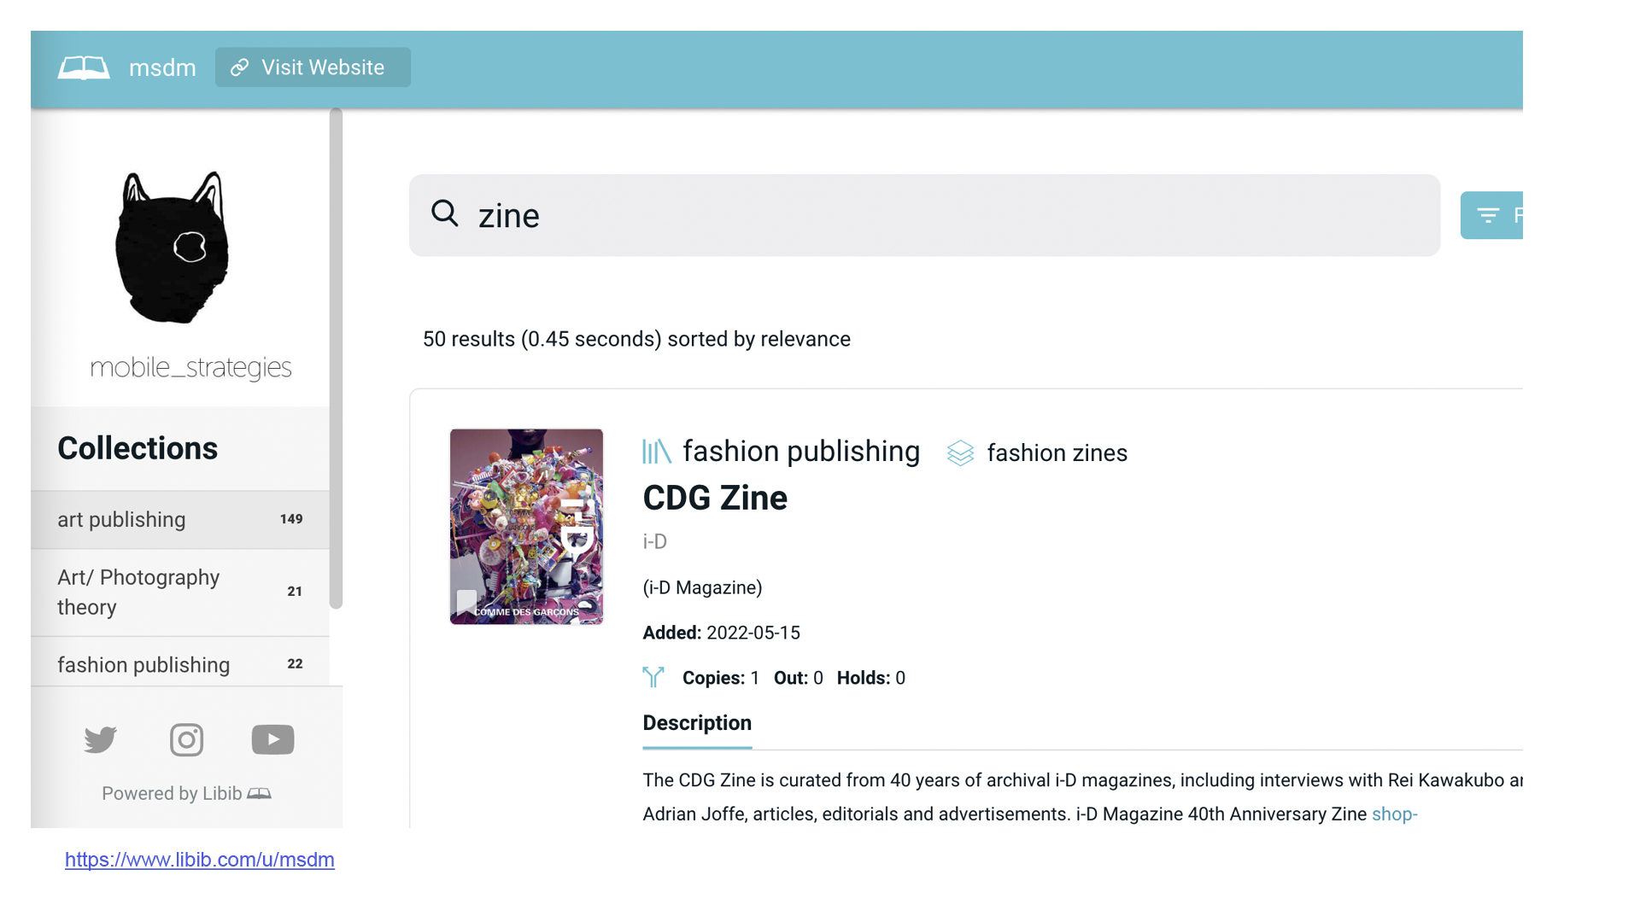Follow the shop- link in description
The height and width of the screenshot is (922, 1640).
pyautogui.click(x=1395, y=814)
